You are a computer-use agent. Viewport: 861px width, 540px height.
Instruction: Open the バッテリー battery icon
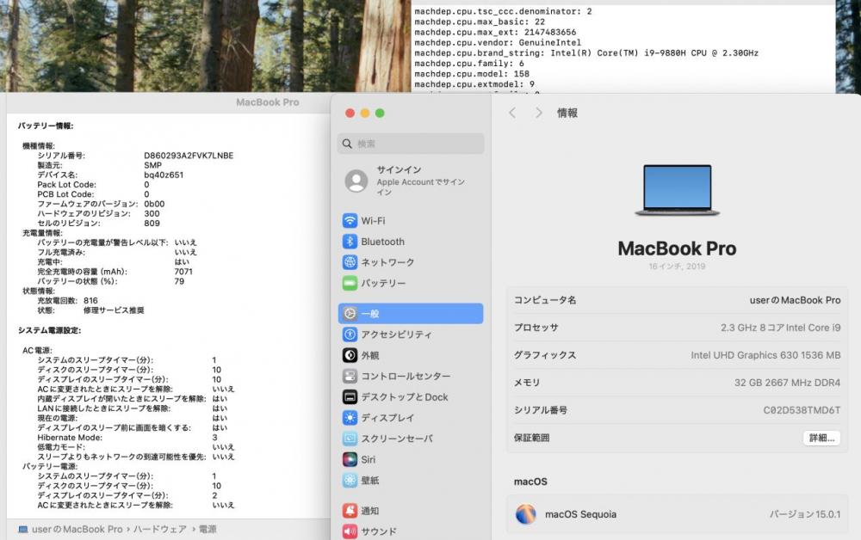click(x=350, y=284)
